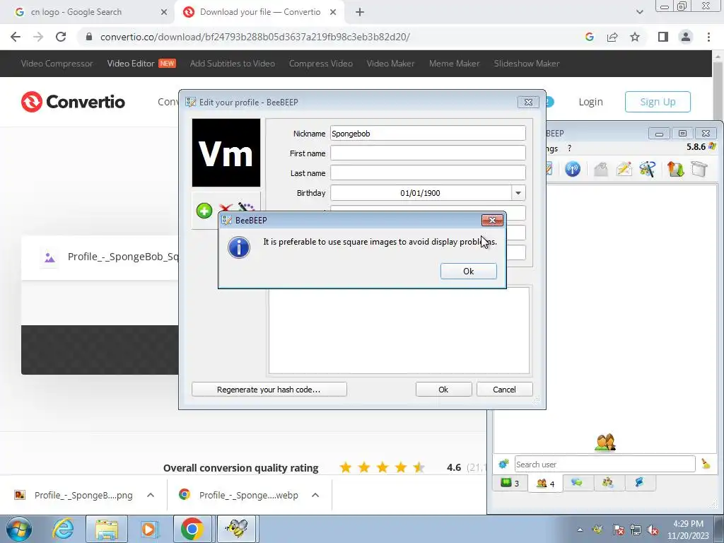Screen dimensions: 724x543
Task: Click the trash bin icon in BeeBEEP toolbar
Action: click(x=699, y=169)
